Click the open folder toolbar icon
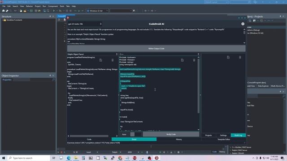The image size is (287, 161). click(25, 11)
